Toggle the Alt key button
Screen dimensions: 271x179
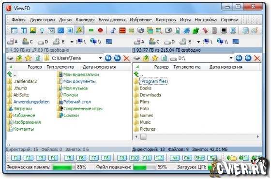coord(175,158)
